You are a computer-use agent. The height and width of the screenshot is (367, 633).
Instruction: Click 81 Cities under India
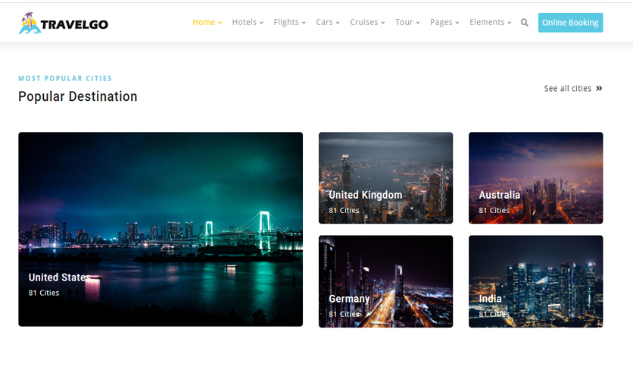pos(494,314)
